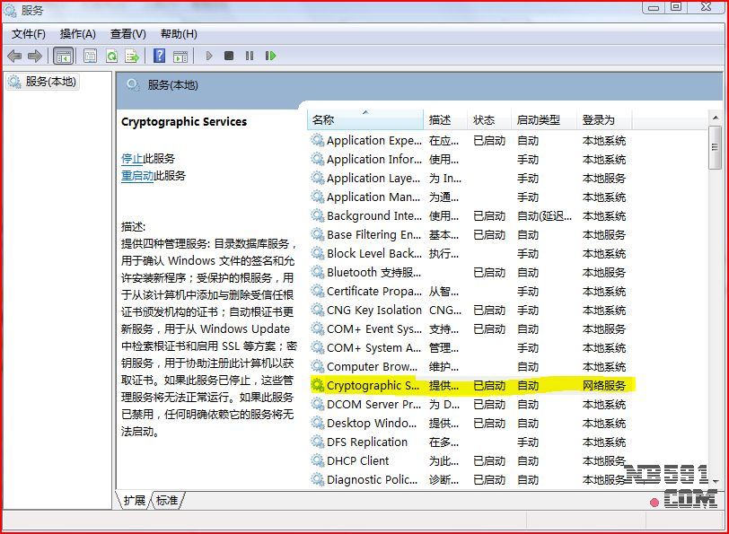This screenshot has width=729, height=534.
Task: Click the Export List toolbar icon
Action: pos(132,56)
